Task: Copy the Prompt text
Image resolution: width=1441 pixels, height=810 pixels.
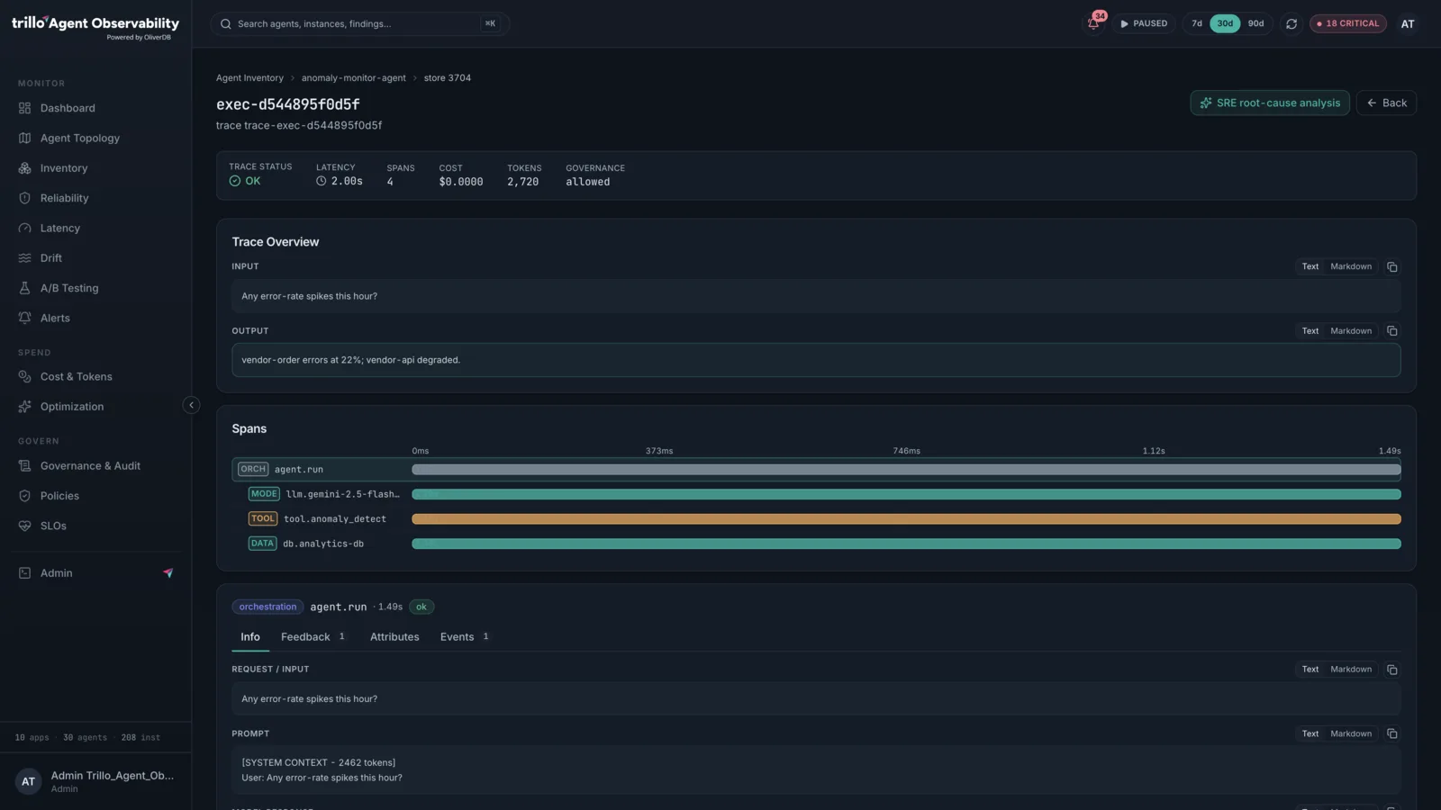Action: (1392, 733)
